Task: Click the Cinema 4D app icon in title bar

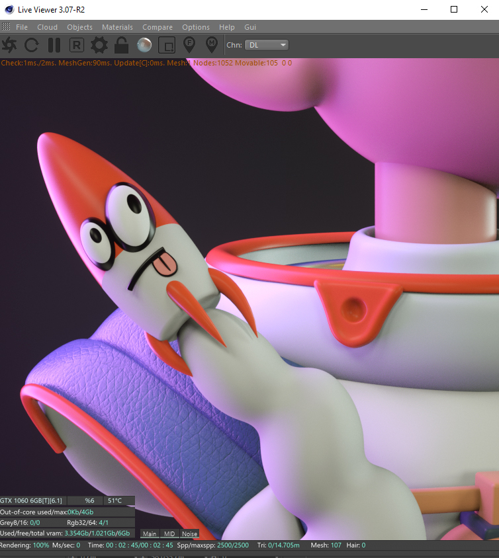Action: coord(9,10)
